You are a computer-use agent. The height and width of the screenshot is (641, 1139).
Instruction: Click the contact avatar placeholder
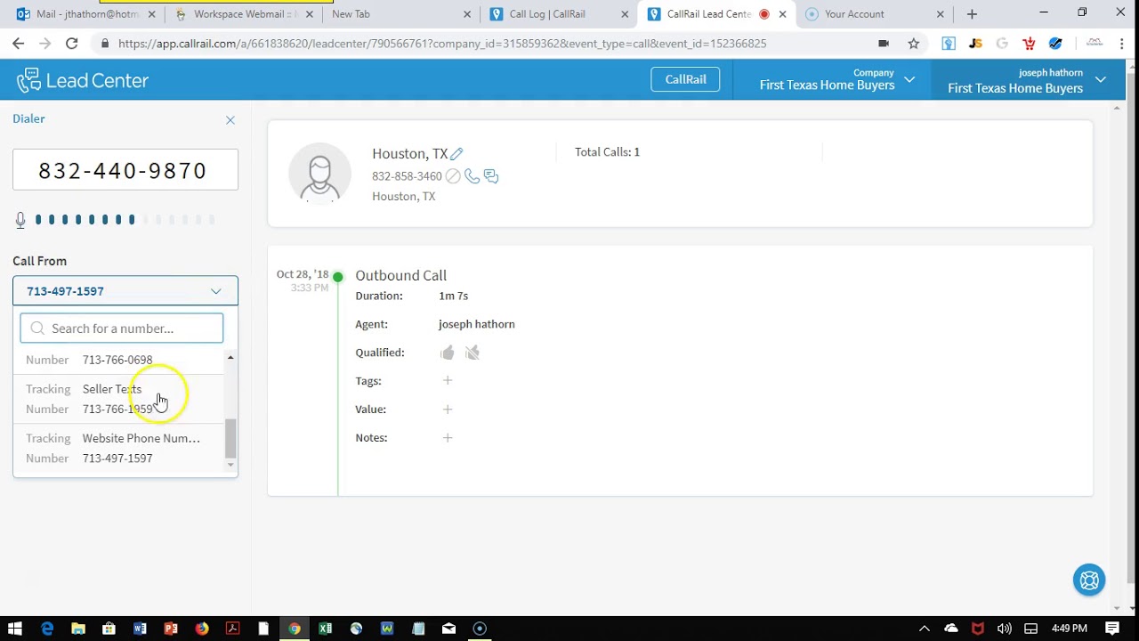click(x=320, y=173)
